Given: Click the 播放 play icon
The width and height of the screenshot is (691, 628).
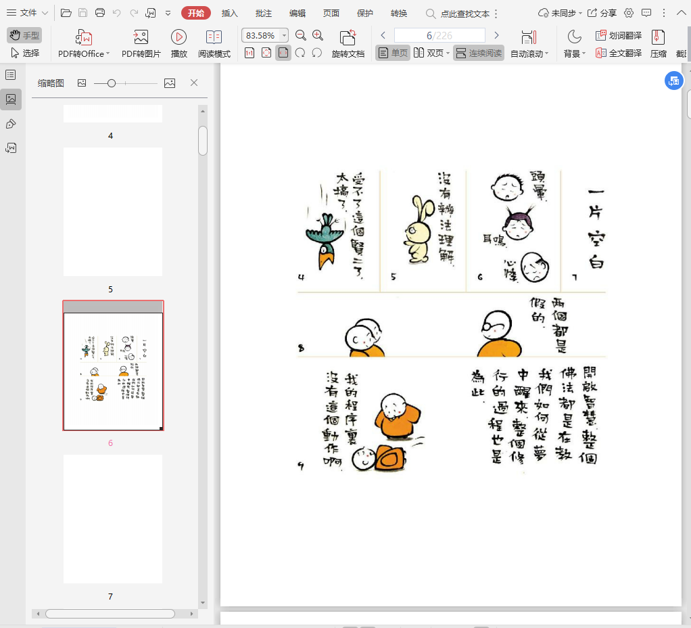Looking at the screenshot, I should pos(178,38).
